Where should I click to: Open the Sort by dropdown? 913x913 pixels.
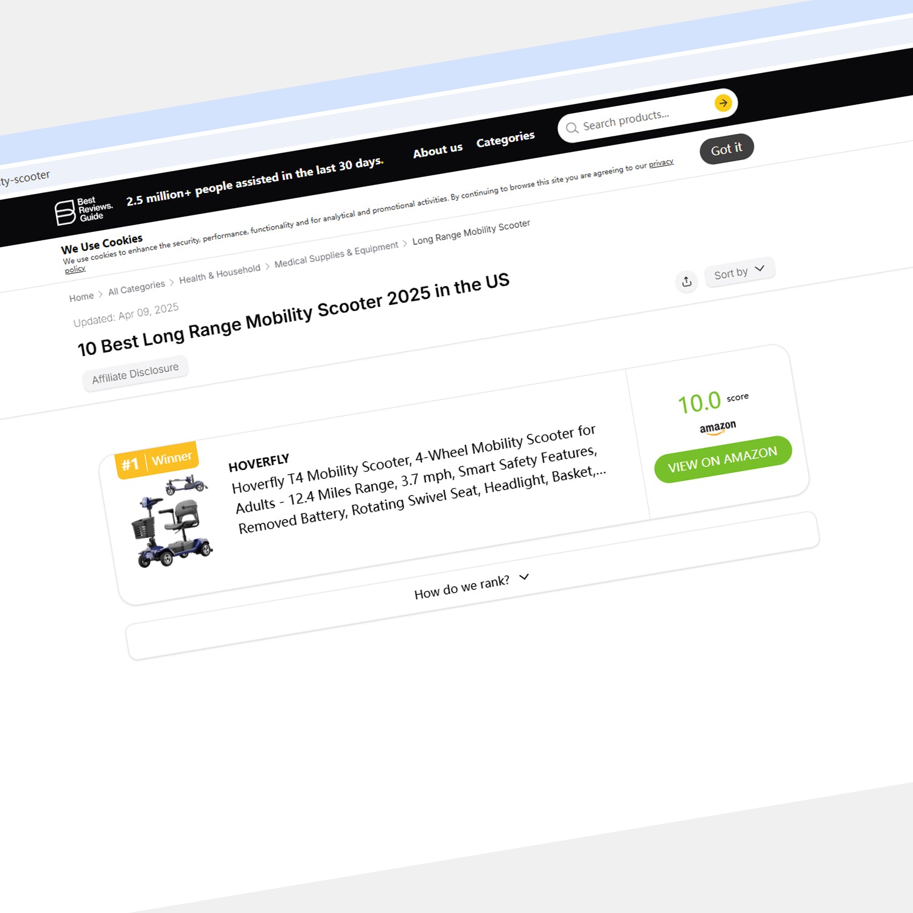tap(739, 272)
